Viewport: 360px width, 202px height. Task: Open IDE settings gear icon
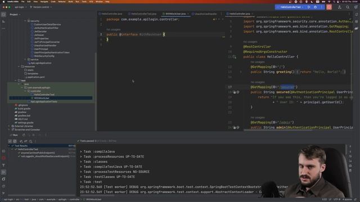355,7
